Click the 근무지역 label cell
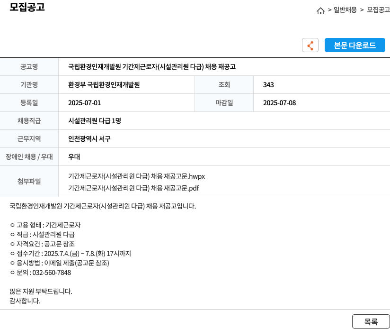The image size is (390, 329). point(29,139)
